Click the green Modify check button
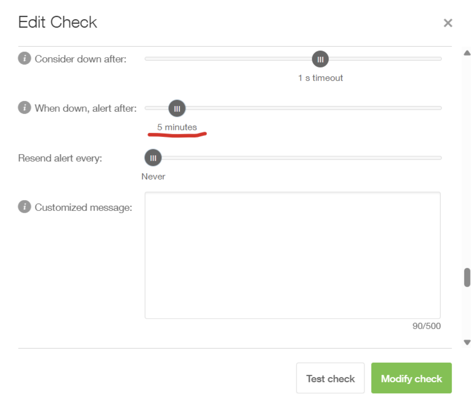The width and height of the screenshot is (471, 411). tap(411, 378)
